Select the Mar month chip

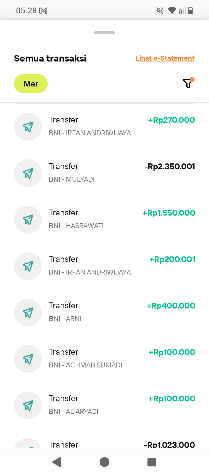(x=31, y=84)
